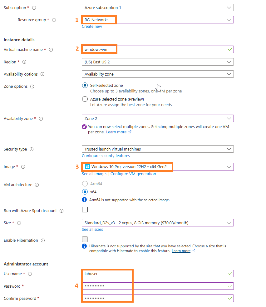Click info icon next to Enable Hibernation
The width and height of the screenshot is (266, 307).
(43, 240)
